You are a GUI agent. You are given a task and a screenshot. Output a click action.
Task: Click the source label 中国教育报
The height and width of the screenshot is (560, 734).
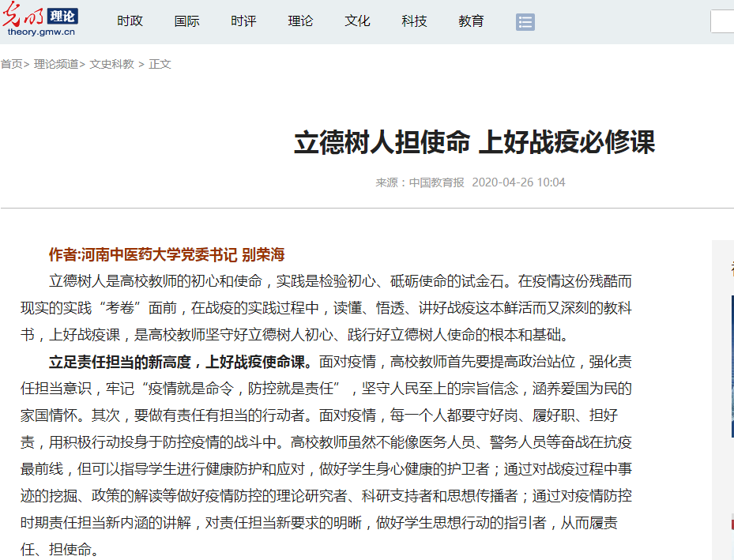click(436, 182)
